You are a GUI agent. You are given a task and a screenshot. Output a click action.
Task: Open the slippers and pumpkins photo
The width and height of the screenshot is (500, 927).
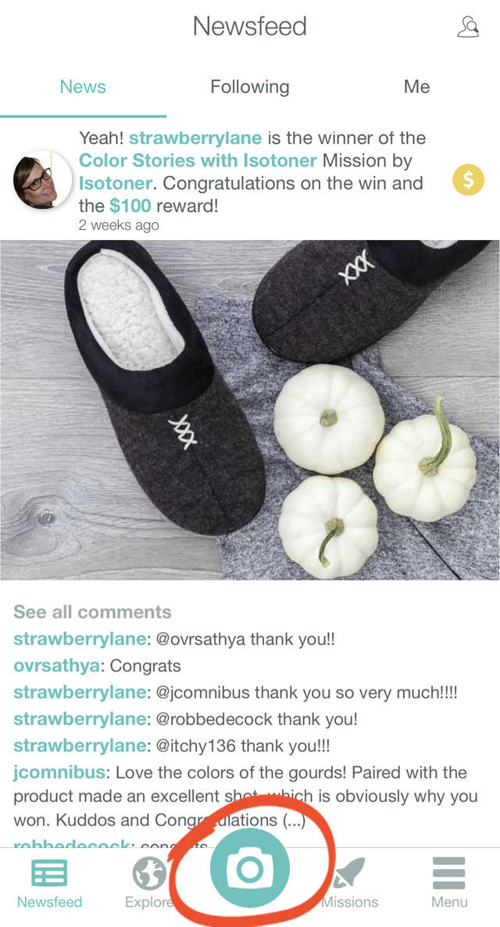(x=250, y=410)
